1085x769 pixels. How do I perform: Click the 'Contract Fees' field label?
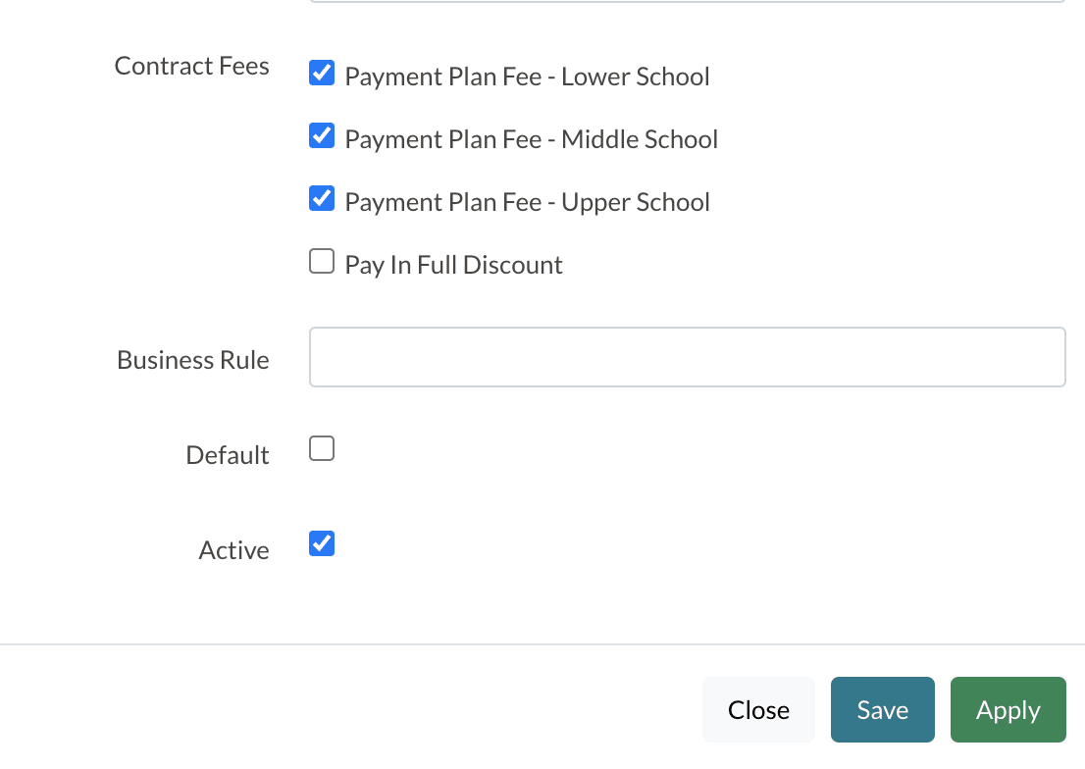(x=191, y=66)
